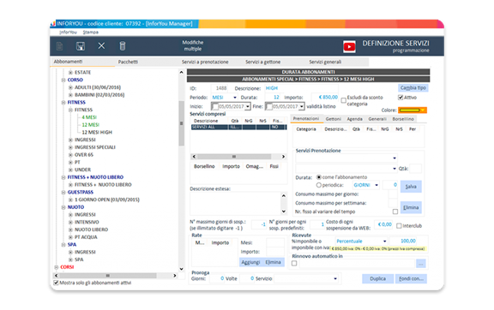494x310 pixels.
Task: Open the Fine date picker arrow
Action: pos(302,107)
